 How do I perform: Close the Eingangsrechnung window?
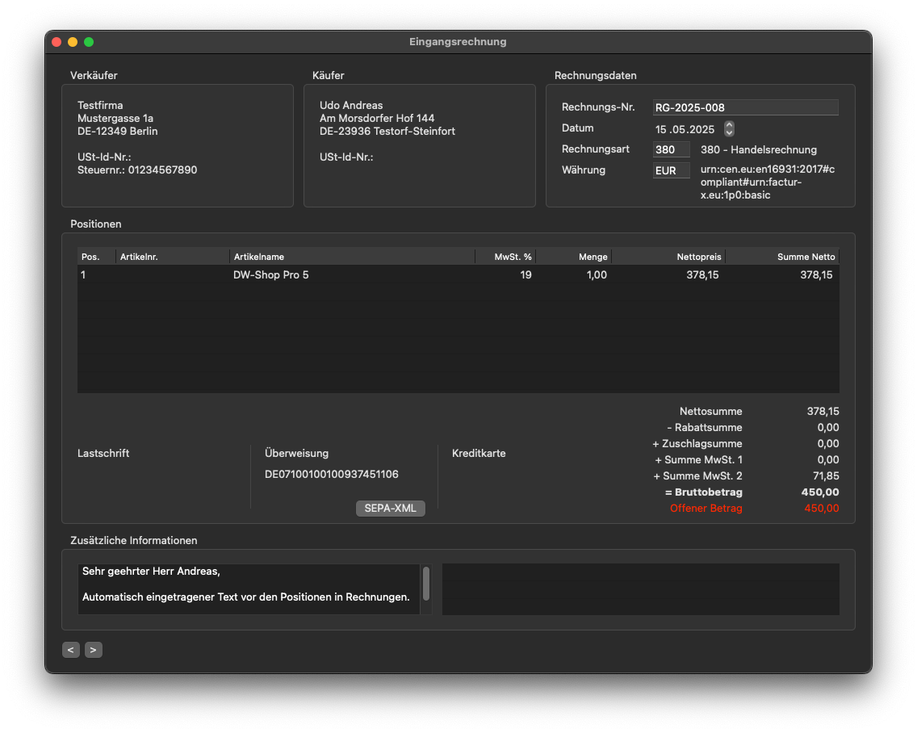tap(57, 42)
